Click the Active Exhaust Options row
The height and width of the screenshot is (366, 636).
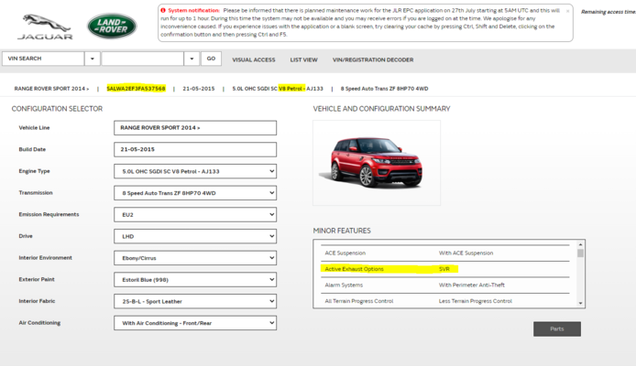click(445, 269)
